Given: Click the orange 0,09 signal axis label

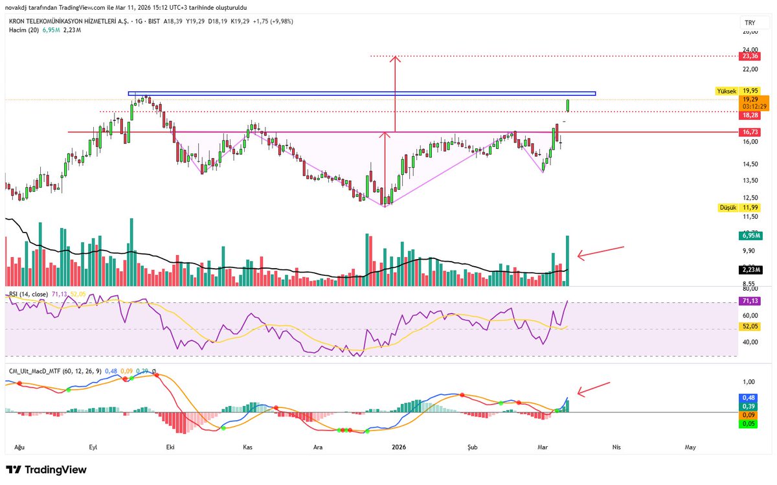Looking at the screenshot, I should 748,414.
